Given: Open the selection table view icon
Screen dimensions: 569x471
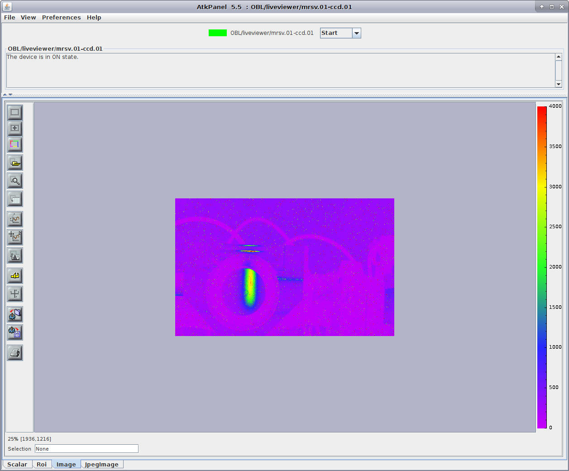Looking at the screenshot, I should pos(15,199).
